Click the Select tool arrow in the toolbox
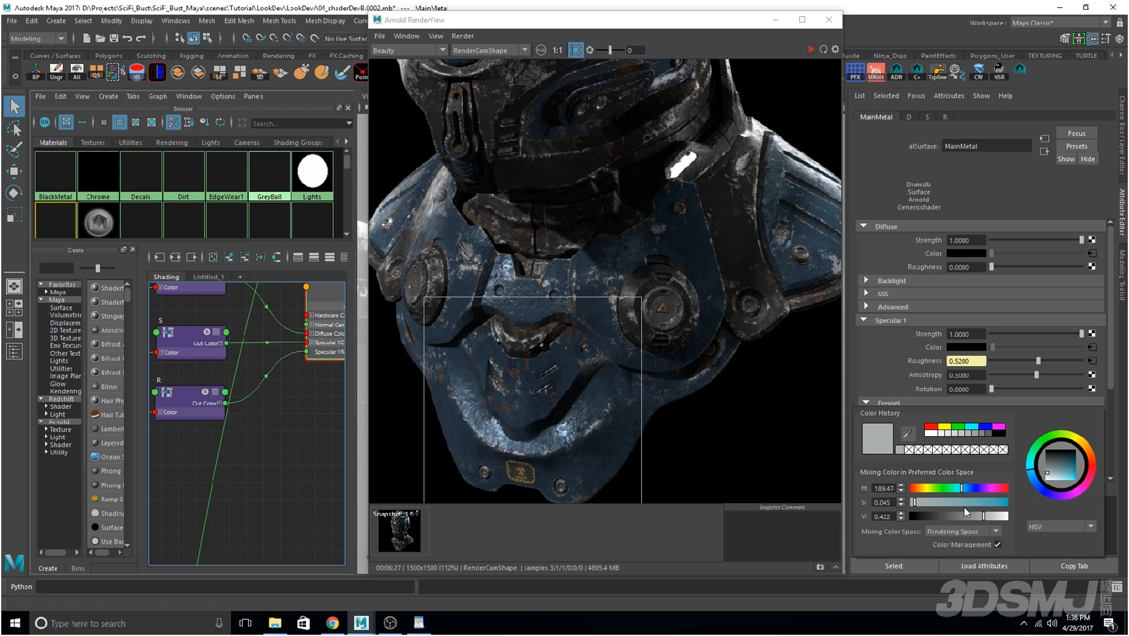The height and width of the screenshot is (636, 1129). click(x=14, y=107)
